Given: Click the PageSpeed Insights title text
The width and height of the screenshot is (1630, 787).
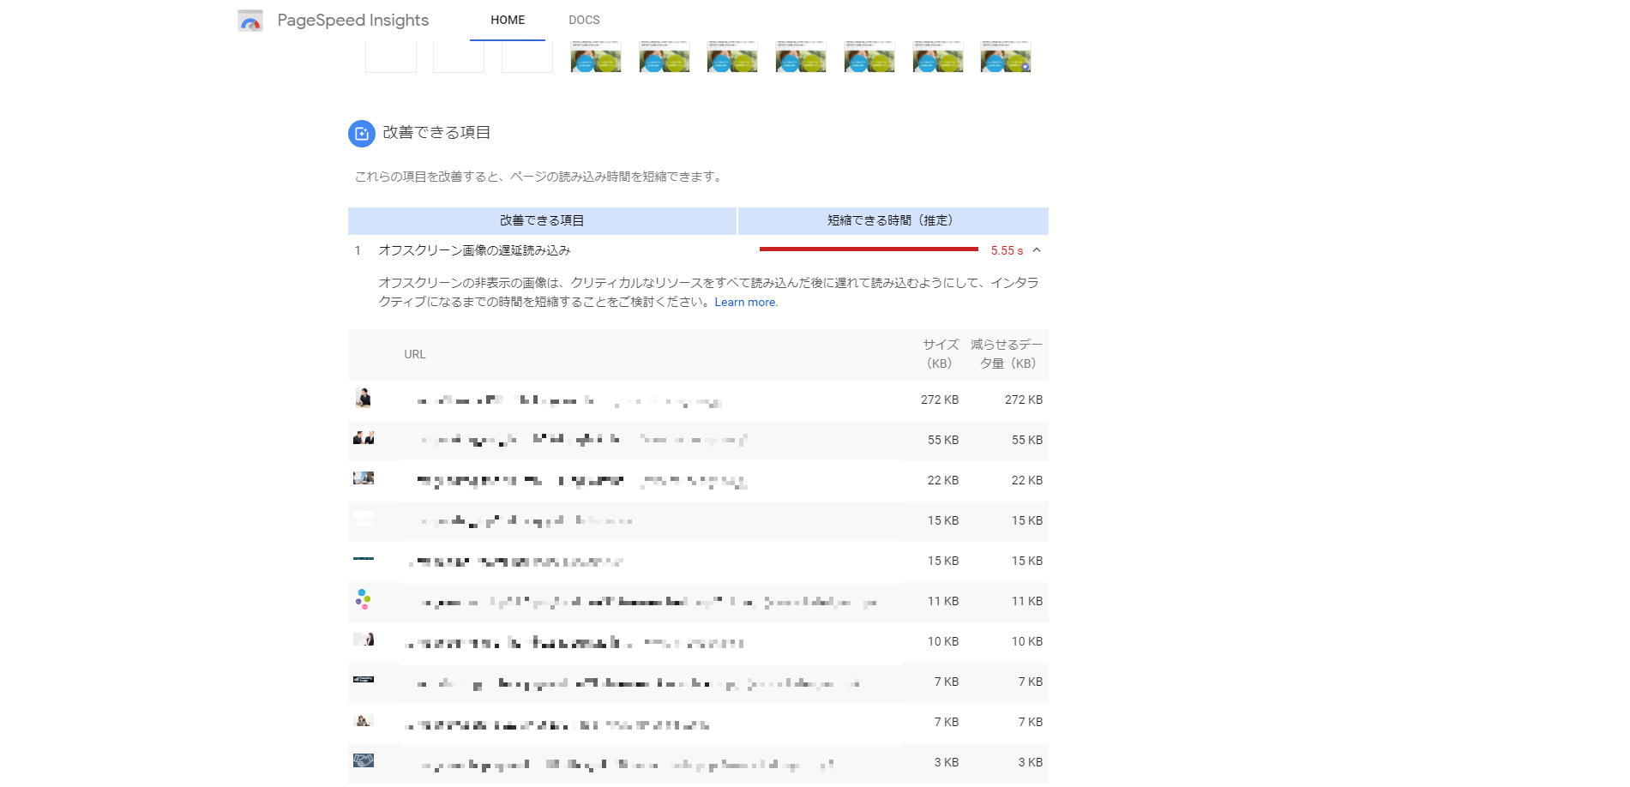Looking at the screenshot, I should pyautogui.click(x=352, y=20).
